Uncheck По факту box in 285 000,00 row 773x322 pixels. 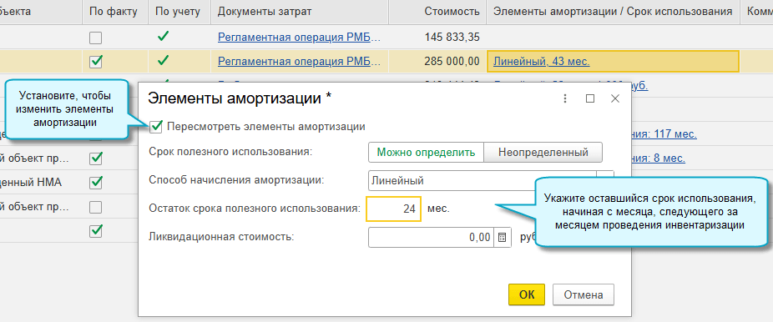point(96,62)
